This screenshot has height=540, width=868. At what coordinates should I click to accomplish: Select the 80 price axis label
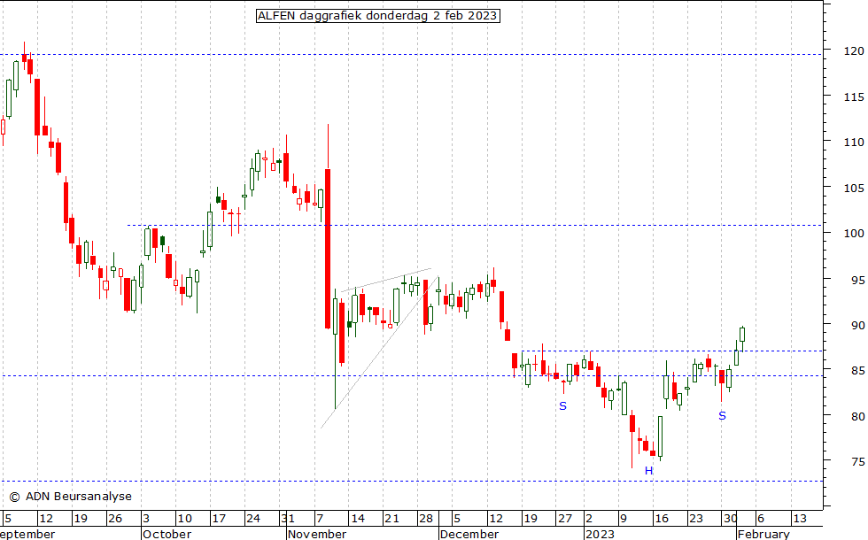point(857,416)
